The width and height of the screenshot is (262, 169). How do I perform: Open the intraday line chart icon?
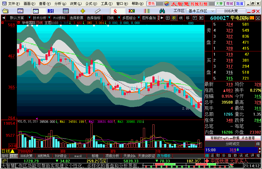coord(20,11)
